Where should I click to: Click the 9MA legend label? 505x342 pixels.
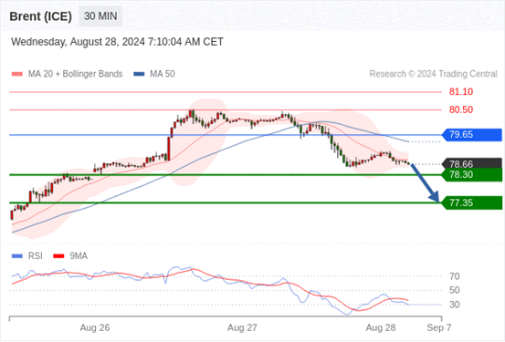tap(79, 256)
